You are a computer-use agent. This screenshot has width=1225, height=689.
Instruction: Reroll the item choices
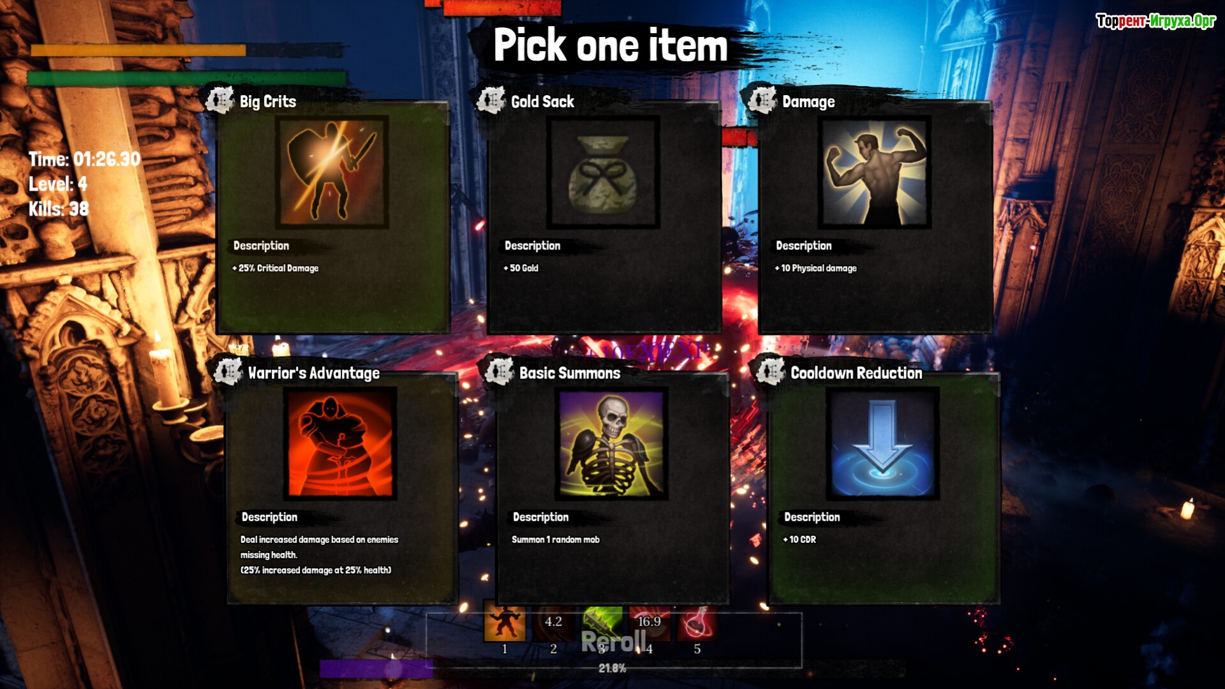613,641
